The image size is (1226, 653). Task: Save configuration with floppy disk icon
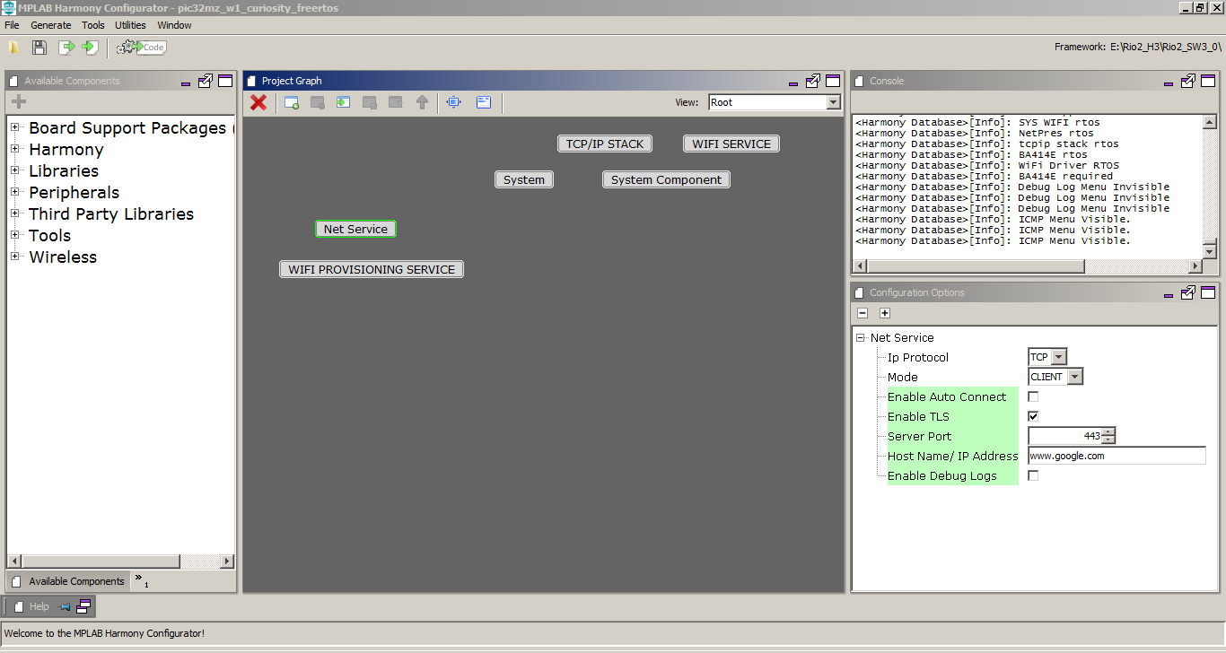pyautogui.click(x=39, y=48)
